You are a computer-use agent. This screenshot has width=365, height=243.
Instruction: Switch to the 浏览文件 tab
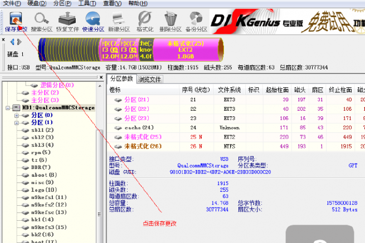(149, 80)
